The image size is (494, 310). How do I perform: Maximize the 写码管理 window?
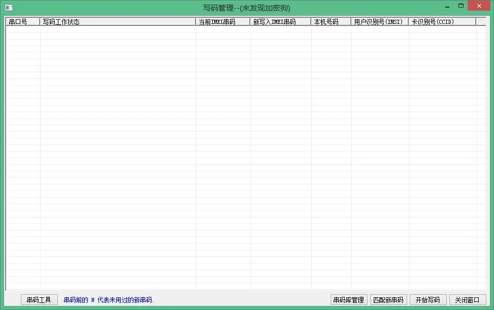point(461,6)
